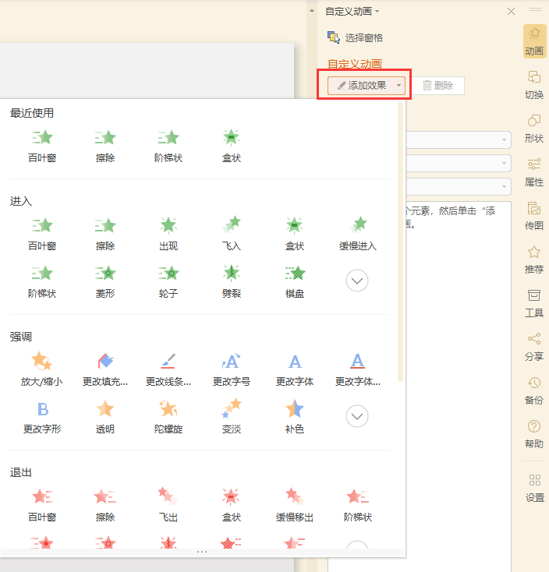Click the sidebar collapse lines icon
This screenshot has width=549, height=572.
click(535, 9)
